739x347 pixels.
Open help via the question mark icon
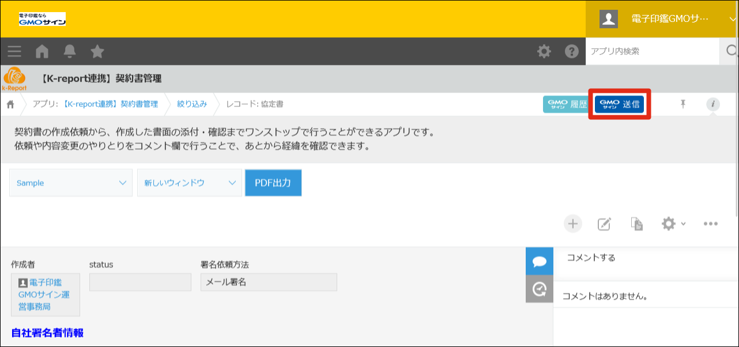tap(571, 51)
